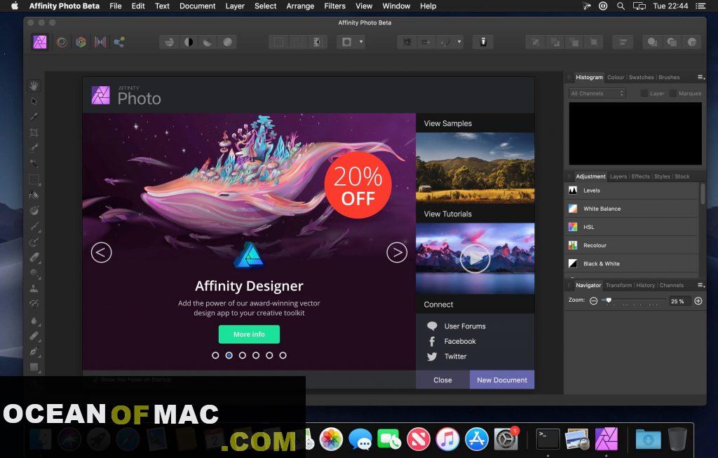
Task: Select the first carousel page dot
Action: [215, 356]
